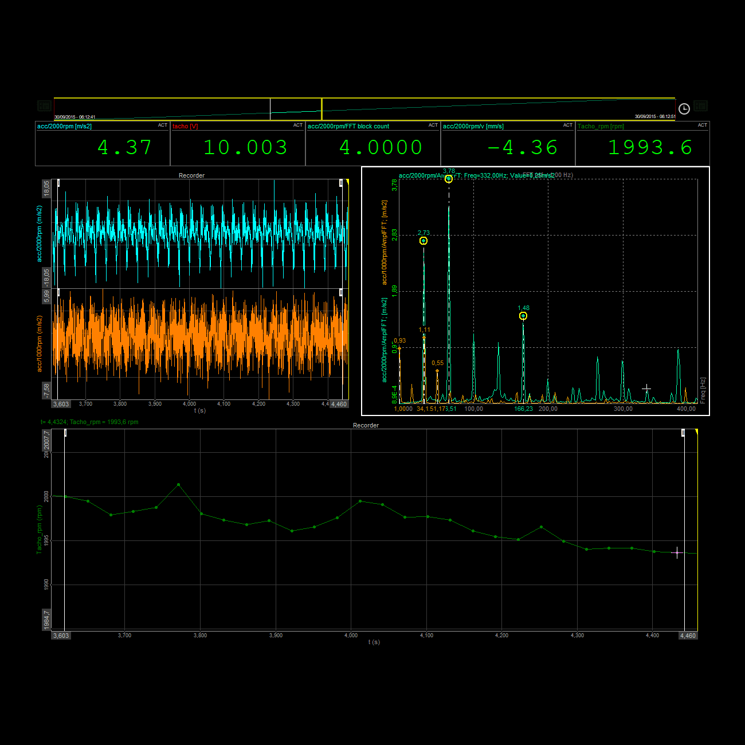Edit the -18,05 lower axis limit
This screenshot has width=745, height=745.
coord(46,277)
